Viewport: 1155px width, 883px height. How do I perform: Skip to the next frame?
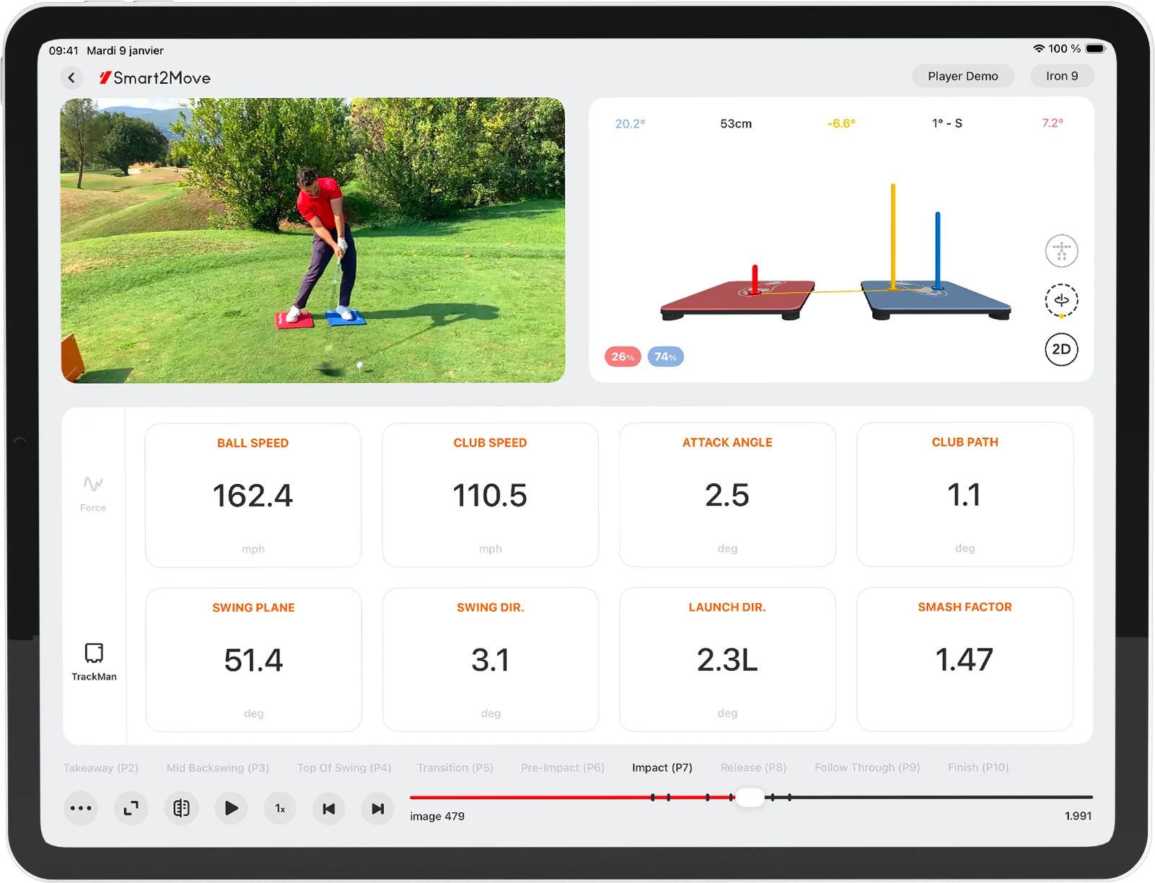coord(377,808)
